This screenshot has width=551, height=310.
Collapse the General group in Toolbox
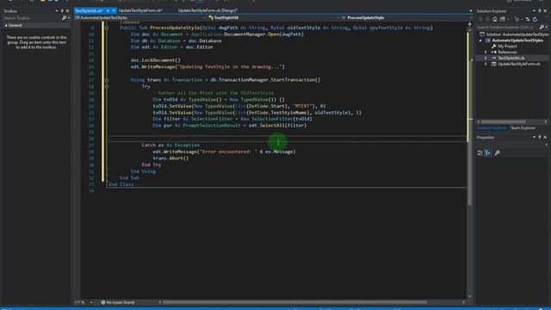click(x=6, y=25)
